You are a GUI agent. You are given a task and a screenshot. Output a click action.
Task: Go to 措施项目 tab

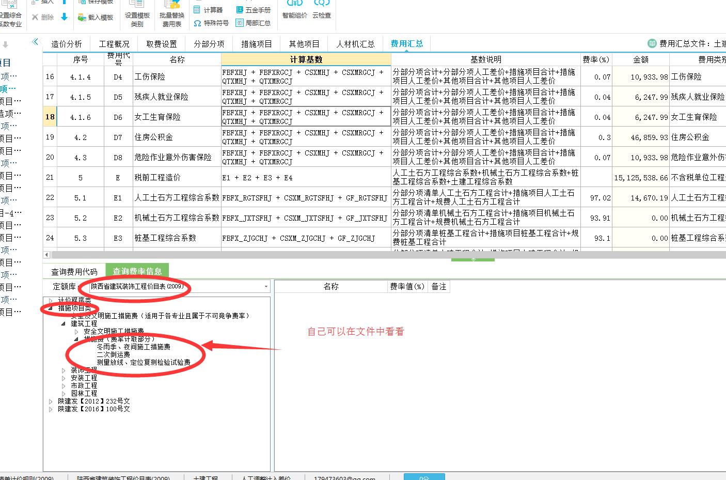click(x=257, y=44)
